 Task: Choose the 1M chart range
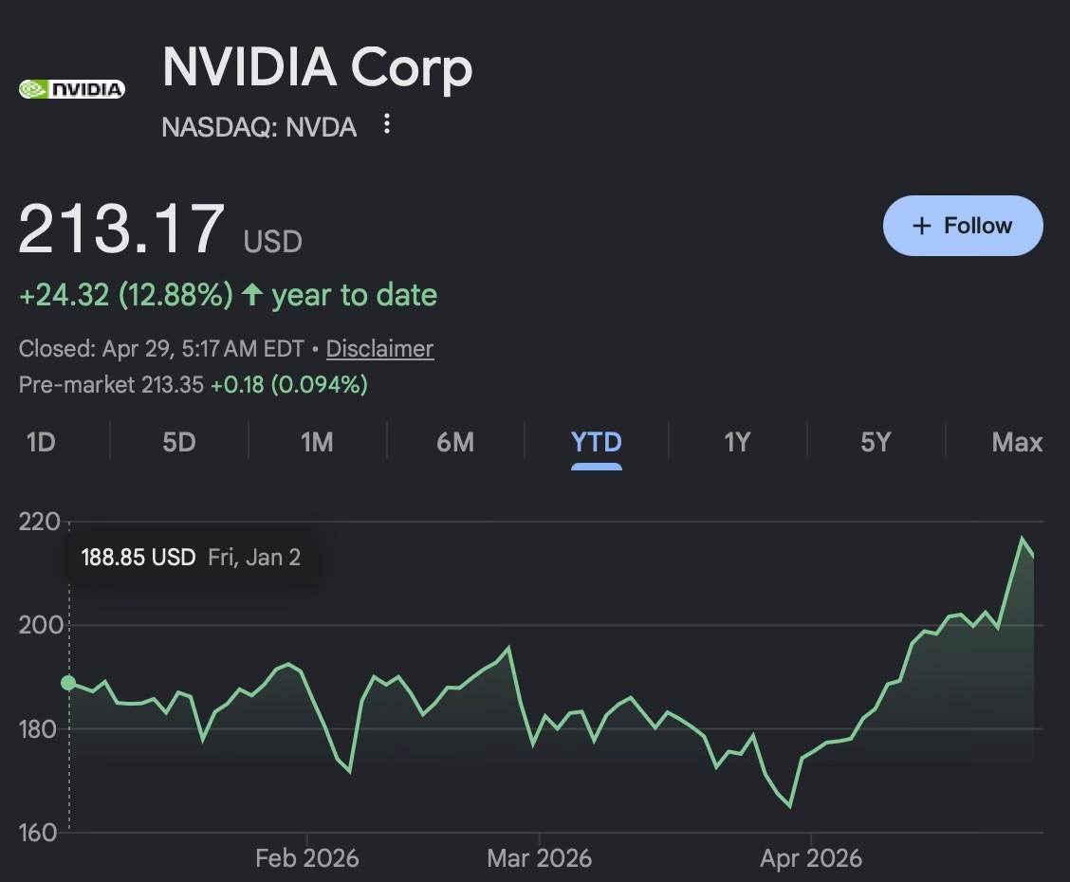click(x=317, y=442)
